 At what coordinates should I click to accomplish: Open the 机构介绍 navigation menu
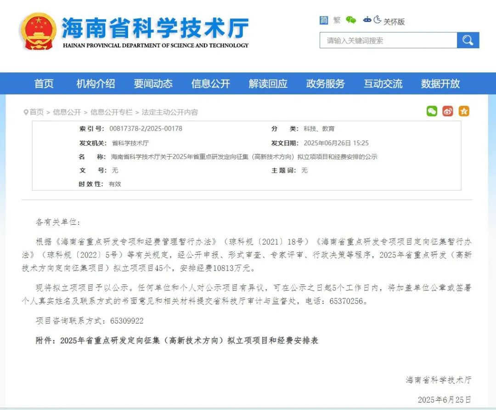(96, 84)
